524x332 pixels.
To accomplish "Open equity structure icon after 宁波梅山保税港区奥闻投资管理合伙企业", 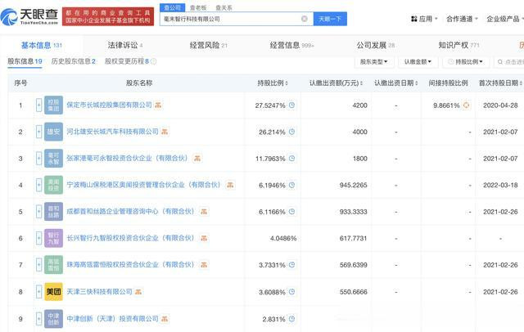I will (230, 185).
